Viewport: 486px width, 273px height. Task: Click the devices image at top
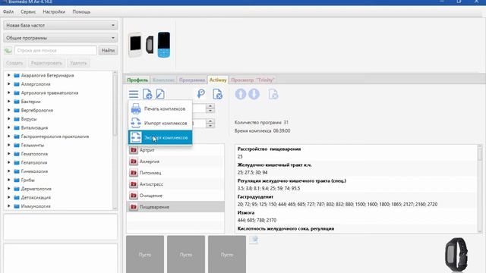click(150, 45)
